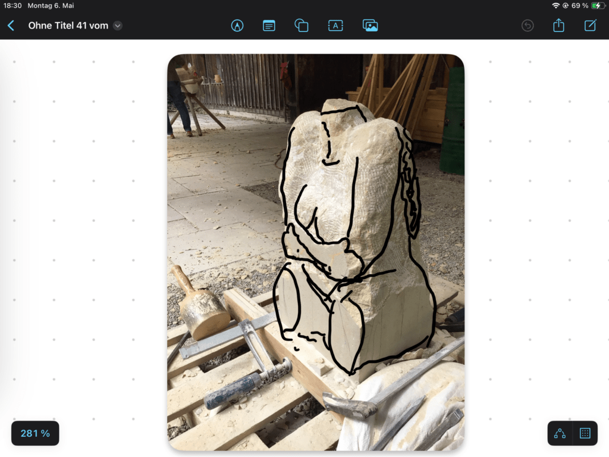Open the shapes library
The width and height of the screenshot is (609, 457).
(302, 26)
